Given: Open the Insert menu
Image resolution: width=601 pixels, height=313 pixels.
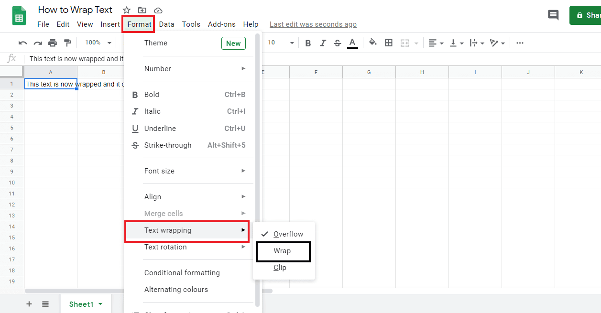Looking at the screenshot, I should [110, 24].
